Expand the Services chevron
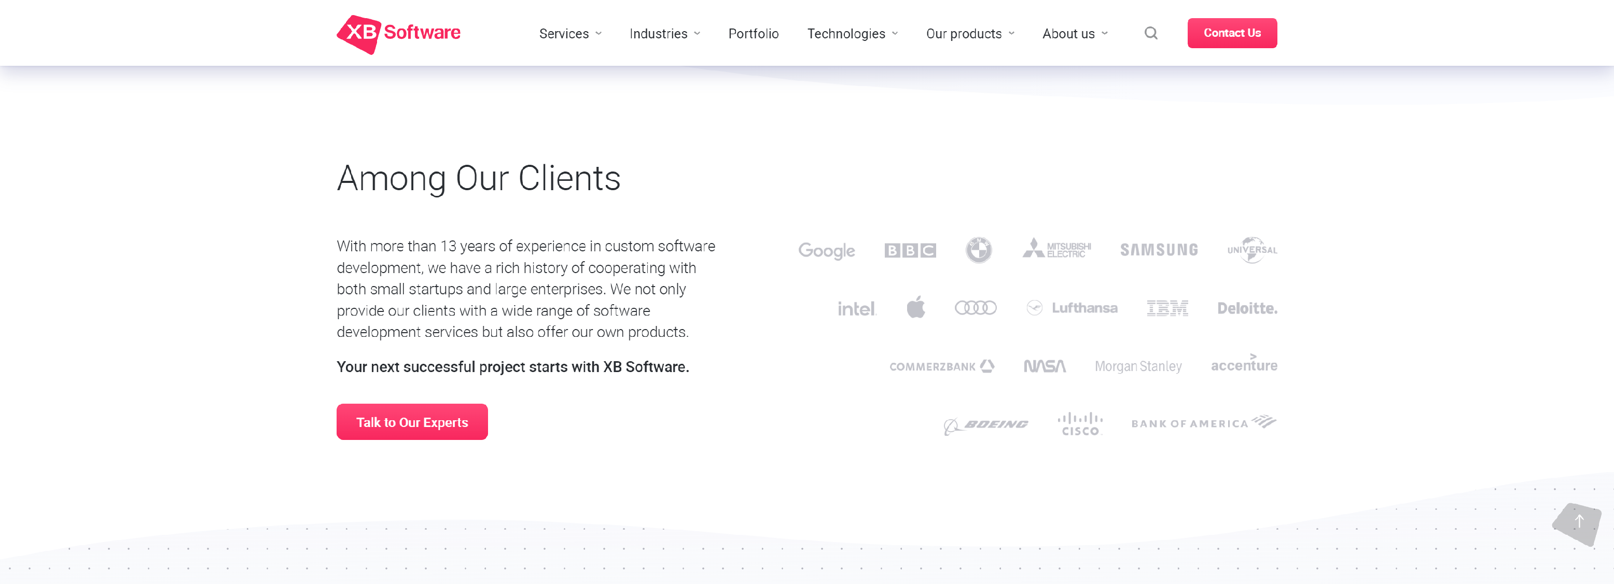 click(x=599, y=34)
